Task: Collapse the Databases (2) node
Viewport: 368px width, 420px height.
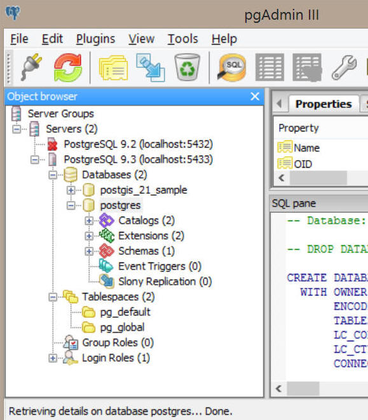Action: (x=53, y=175)
